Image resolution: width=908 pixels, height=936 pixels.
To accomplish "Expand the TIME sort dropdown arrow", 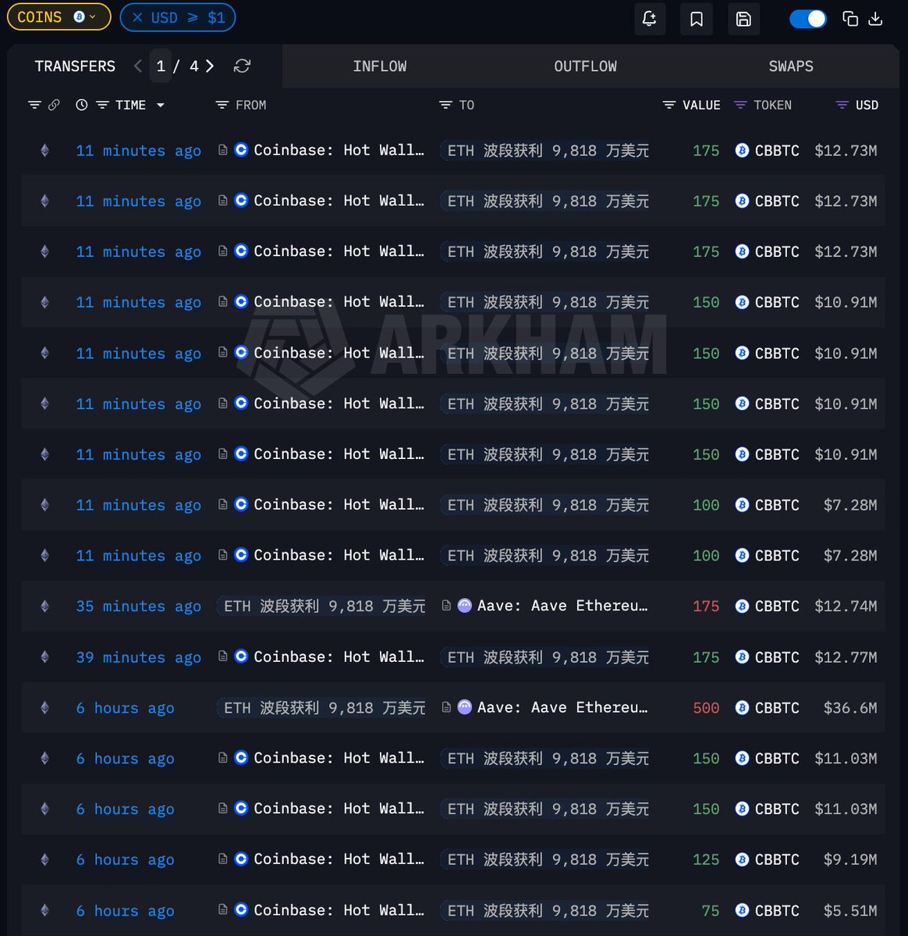I will (x=161, y=105).
